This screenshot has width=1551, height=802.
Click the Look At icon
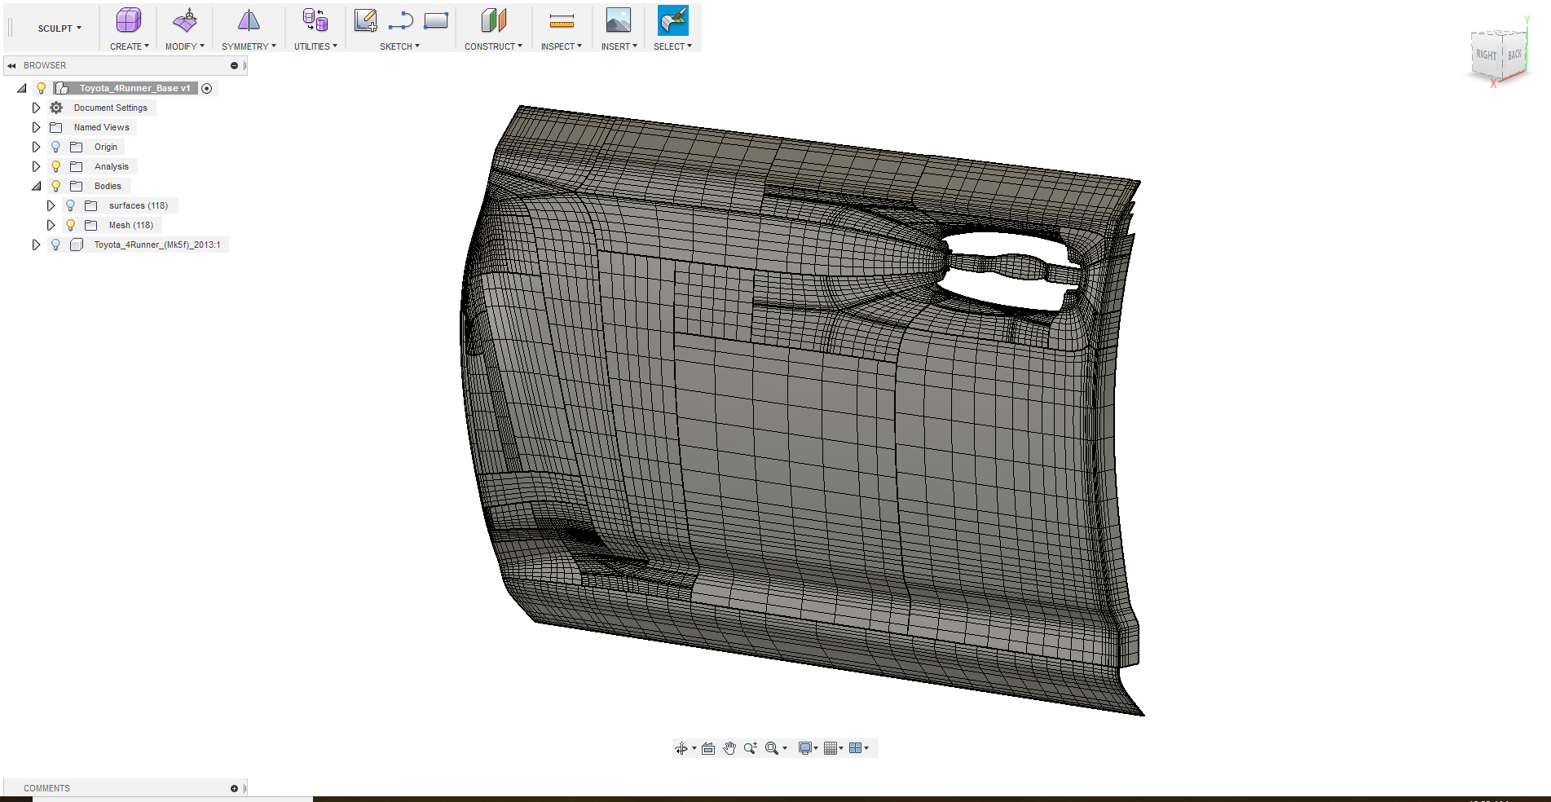(708, 748)
